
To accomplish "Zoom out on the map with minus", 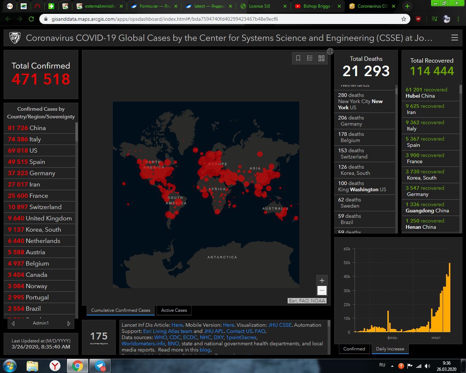I will [322, 290].
